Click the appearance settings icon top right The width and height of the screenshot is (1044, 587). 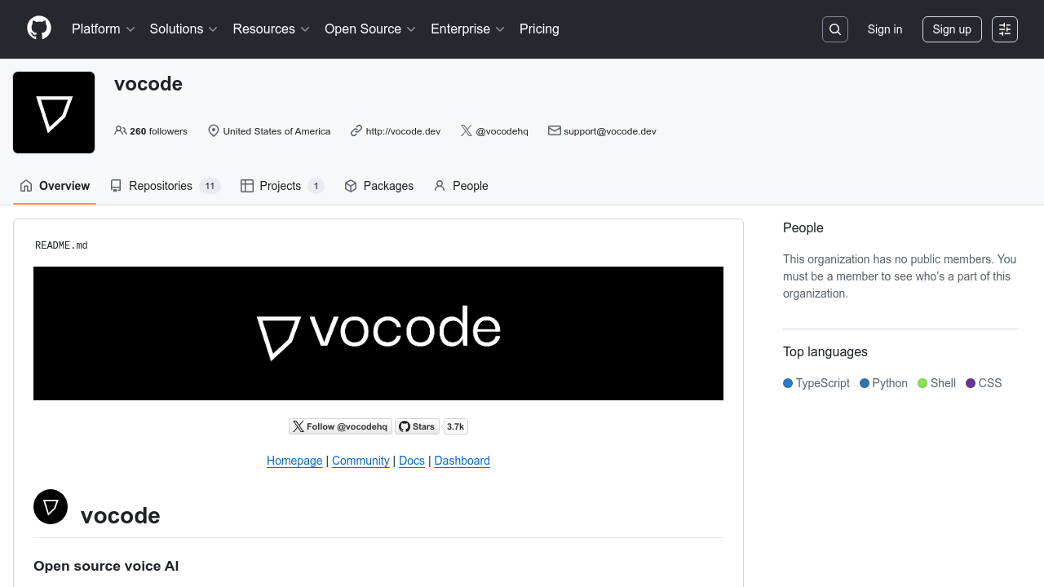(1004, 29)
